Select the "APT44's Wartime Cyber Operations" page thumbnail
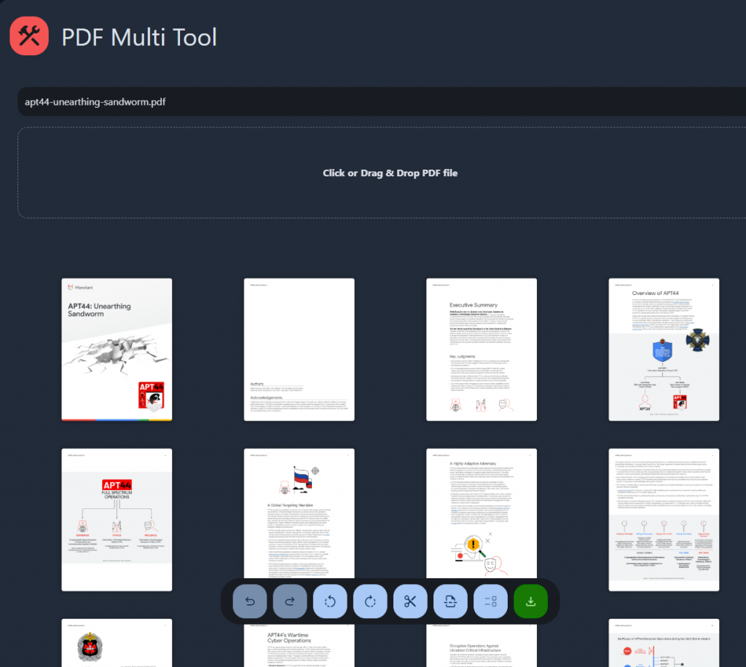 [299, 645]
